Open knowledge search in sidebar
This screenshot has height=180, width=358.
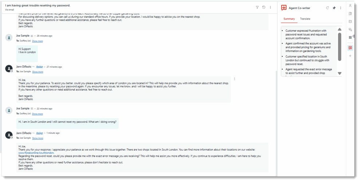(x=350, y=14)
